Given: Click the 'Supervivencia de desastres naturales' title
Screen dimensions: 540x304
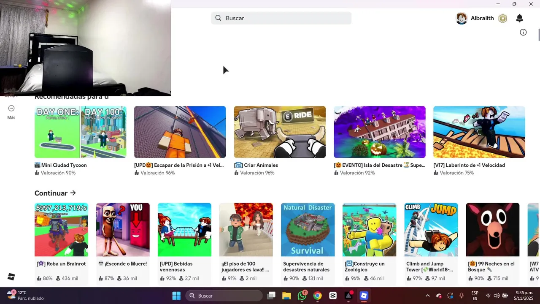Looking at the screenshot, I should [x=306, y=266].
